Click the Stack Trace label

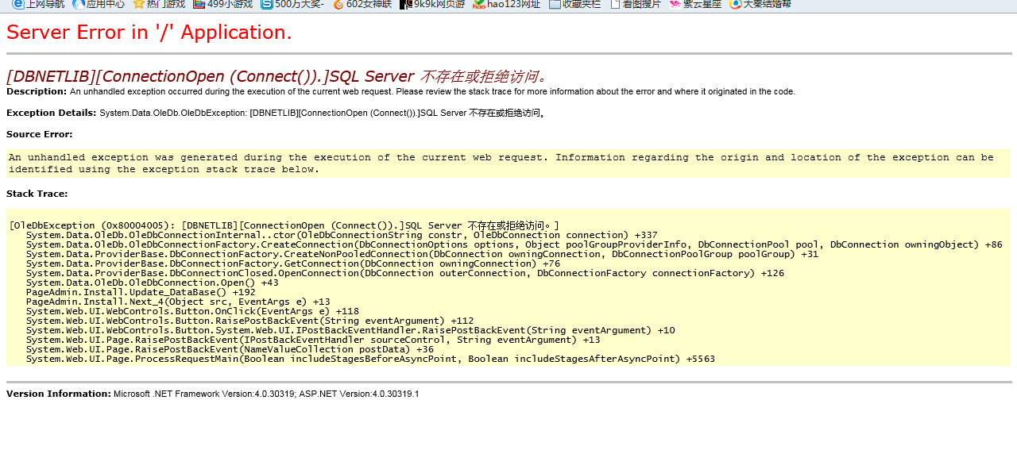pyautogui.click(x=37, y=194)
